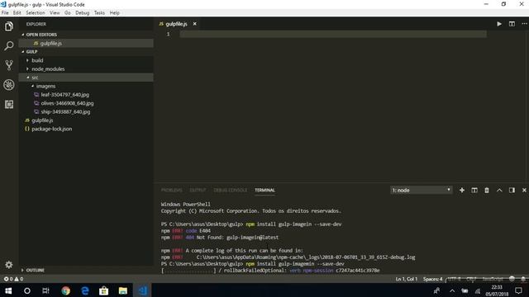Image resolution: width=529 pixels, height=297 pixels.
Task: Launch Microsoft Edge from the taskbar
Action: (x=84, y=290)
